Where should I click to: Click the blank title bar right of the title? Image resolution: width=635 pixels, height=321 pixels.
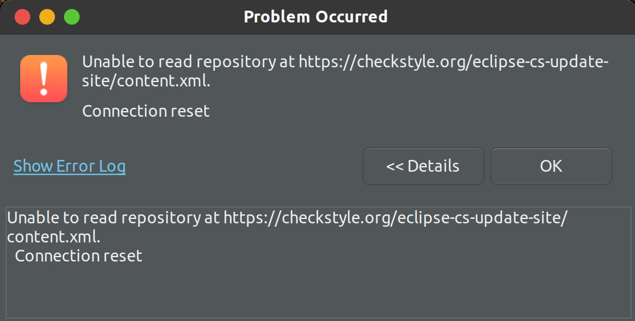[x=510, y=17]
